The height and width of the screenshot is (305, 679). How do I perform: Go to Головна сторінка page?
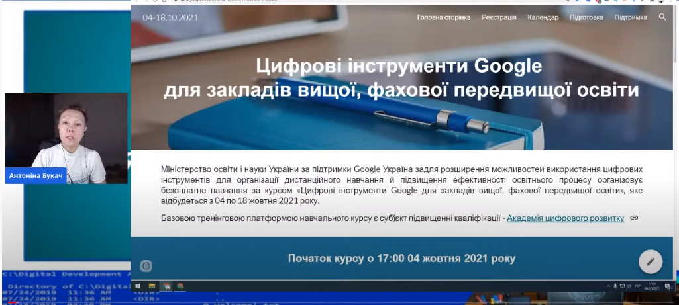tap(444, 17)
